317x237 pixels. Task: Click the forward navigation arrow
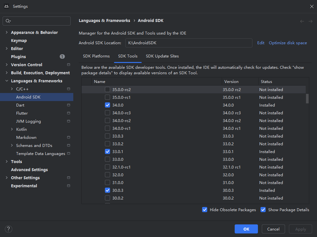[310, 21]
